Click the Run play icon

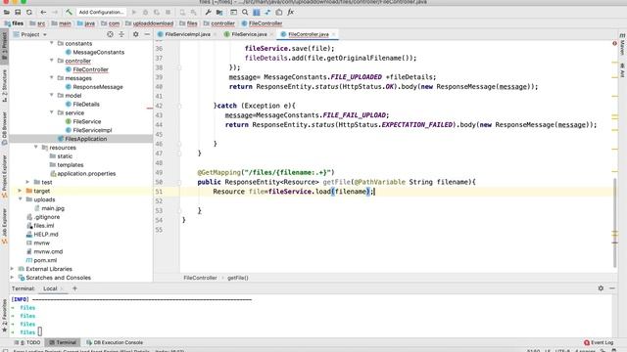coord(134,13)
